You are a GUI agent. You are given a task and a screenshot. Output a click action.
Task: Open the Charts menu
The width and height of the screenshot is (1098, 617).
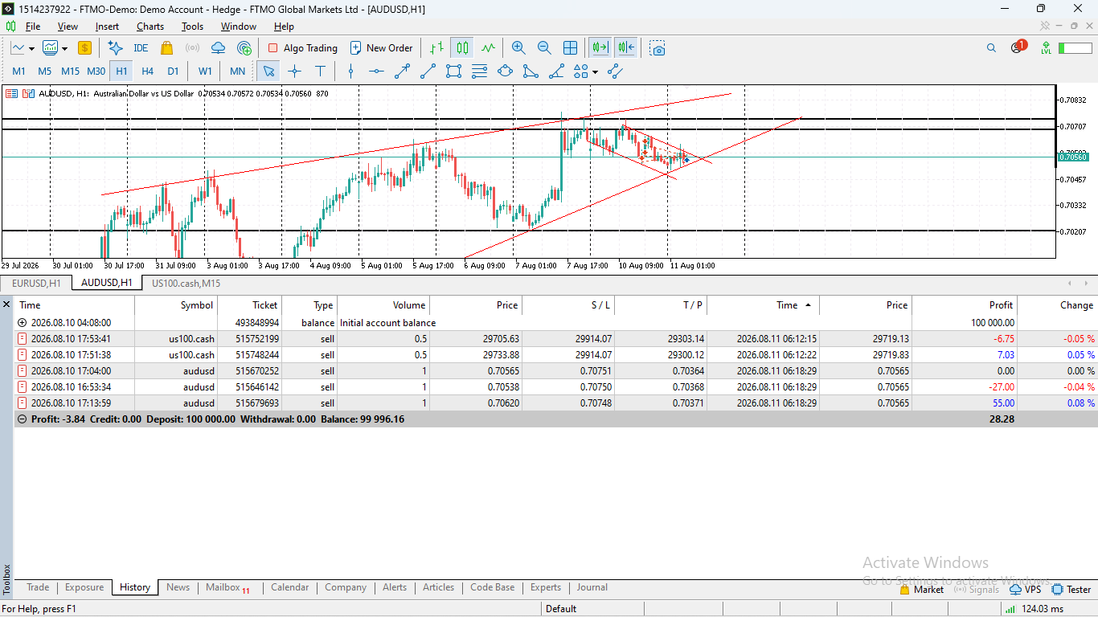coord(150,27)
